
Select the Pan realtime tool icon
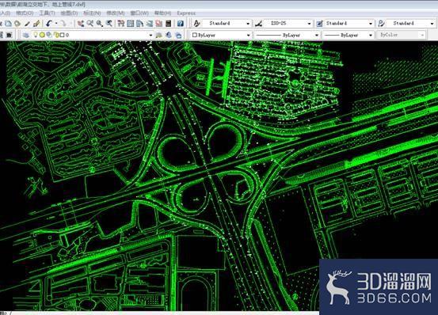coord(81,24)
